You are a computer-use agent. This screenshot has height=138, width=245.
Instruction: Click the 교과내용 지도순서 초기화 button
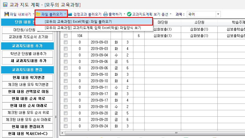coord(28,37)
